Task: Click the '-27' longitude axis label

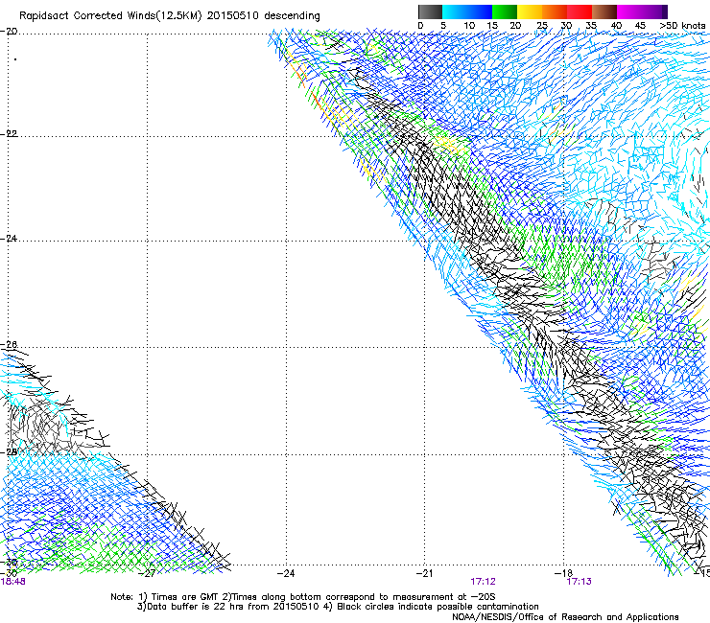Action: [148, 573]
